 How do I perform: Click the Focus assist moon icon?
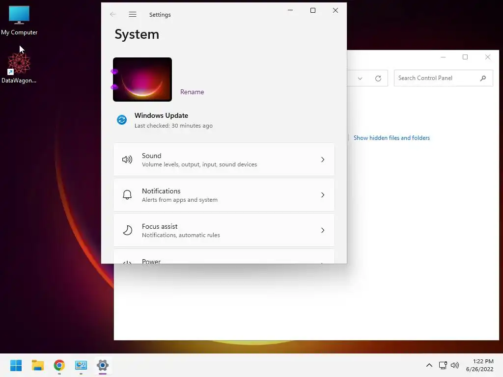pyautogui.click(x=127, y=230)
